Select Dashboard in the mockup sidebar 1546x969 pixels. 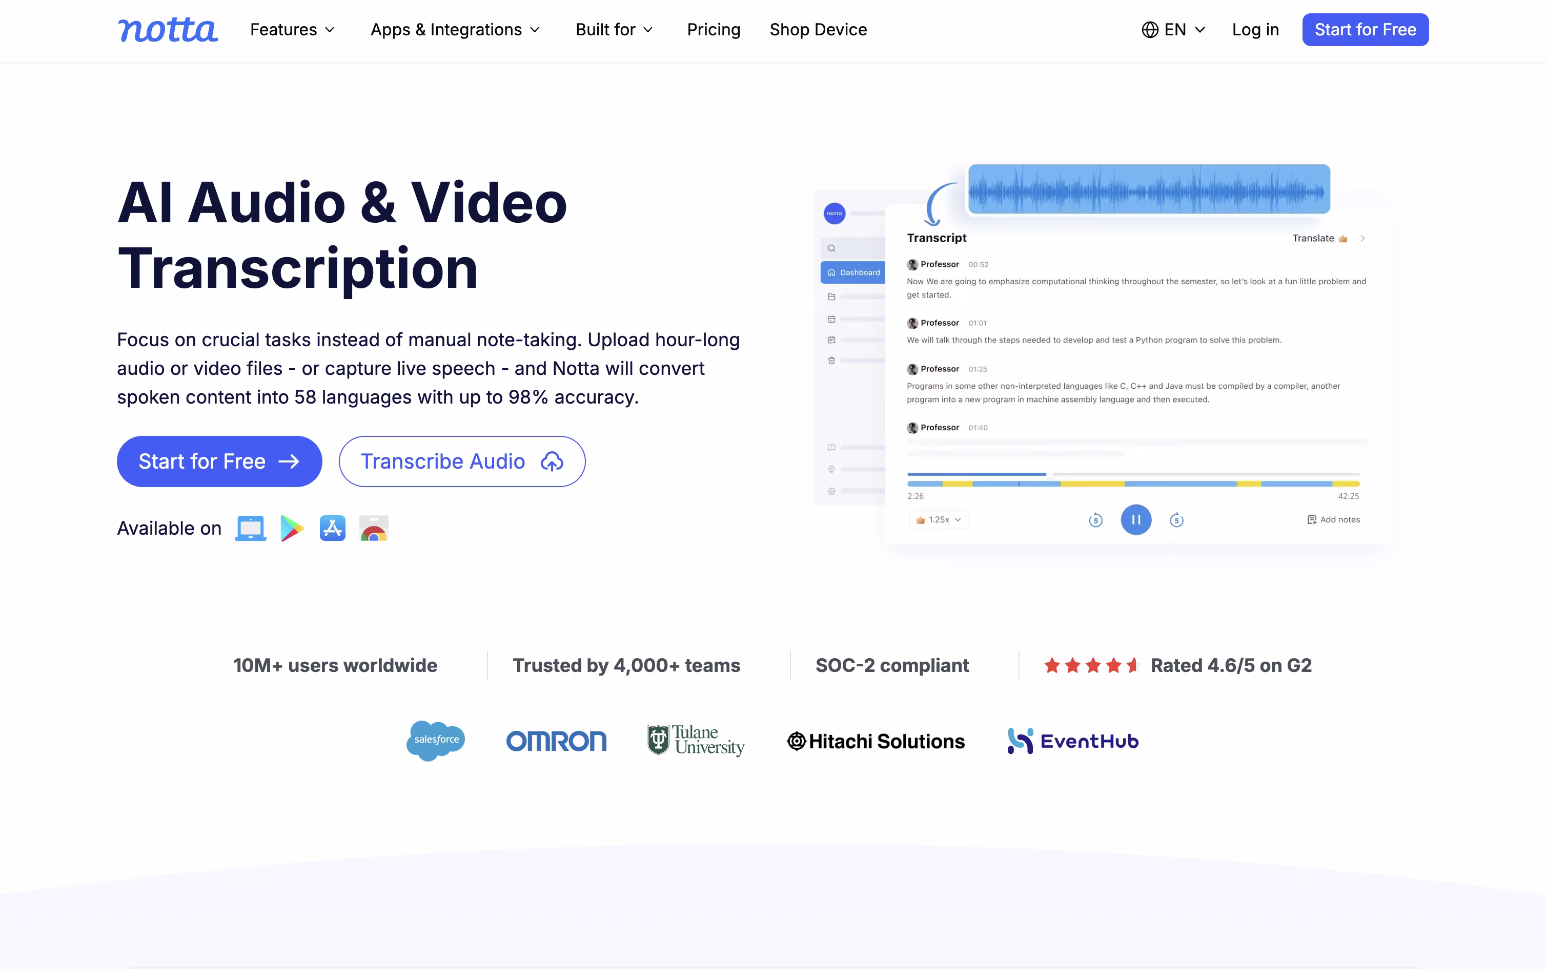(x=853, y=272)
